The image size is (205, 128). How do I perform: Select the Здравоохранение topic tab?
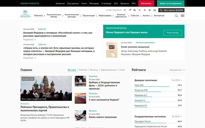[109, 70]
